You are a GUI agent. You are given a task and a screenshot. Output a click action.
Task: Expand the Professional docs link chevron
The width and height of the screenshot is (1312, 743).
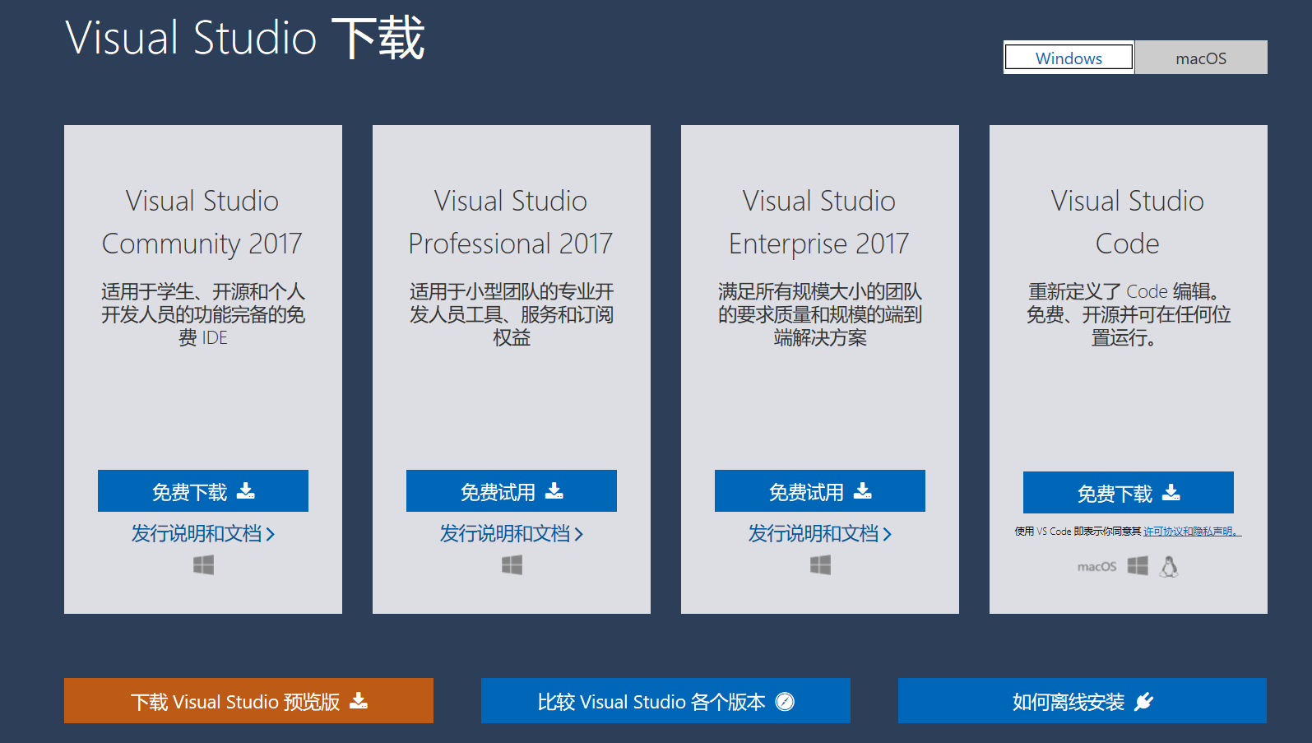[579, 535]
